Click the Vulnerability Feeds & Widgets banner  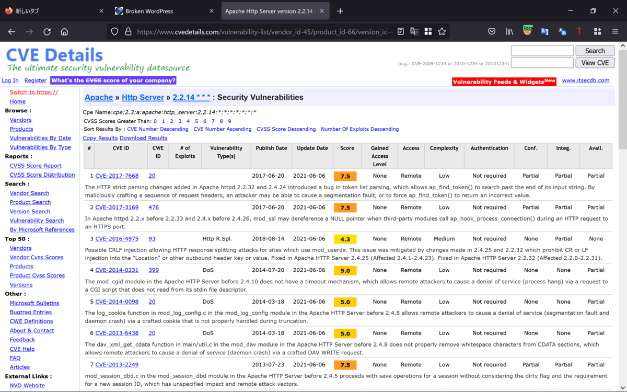(504, 82)
